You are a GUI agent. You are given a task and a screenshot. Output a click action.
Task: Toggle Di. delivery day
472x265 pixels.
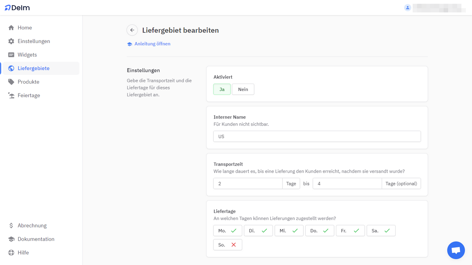click(x=258, y=231)
